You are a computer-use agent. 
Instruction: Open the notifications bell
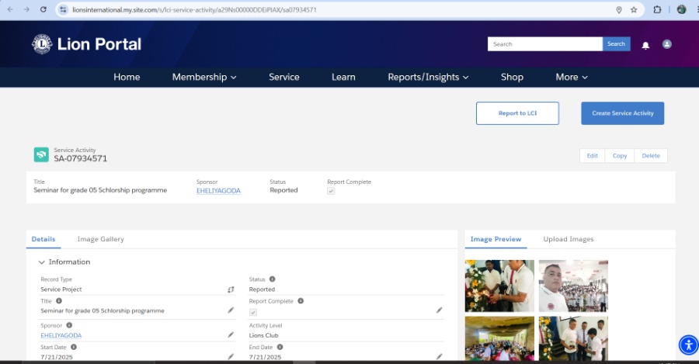tap(645, 45)
